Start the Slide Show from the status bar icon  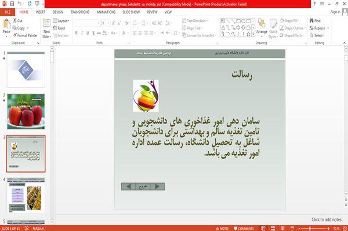[x=292, y=228]
